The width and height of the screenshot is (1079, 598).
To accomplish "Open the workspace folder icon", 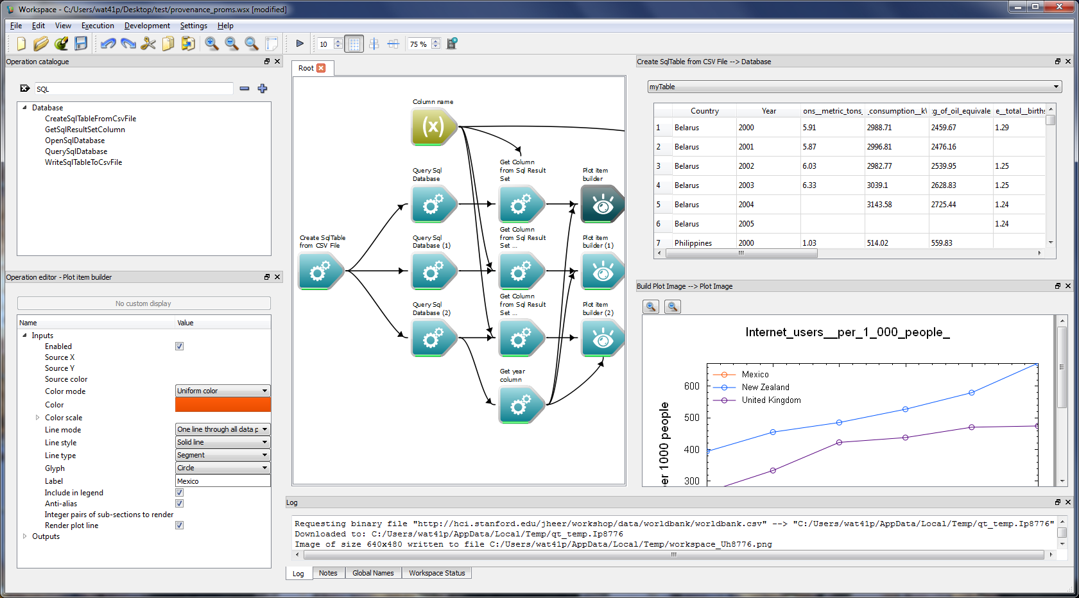I will tap(41, 44).
